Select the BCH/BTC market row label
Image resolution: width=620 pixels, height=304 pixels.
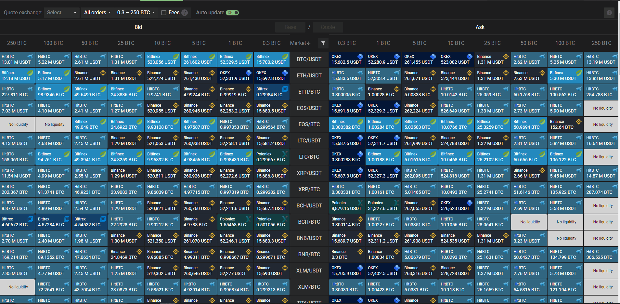tap(309, 222)
